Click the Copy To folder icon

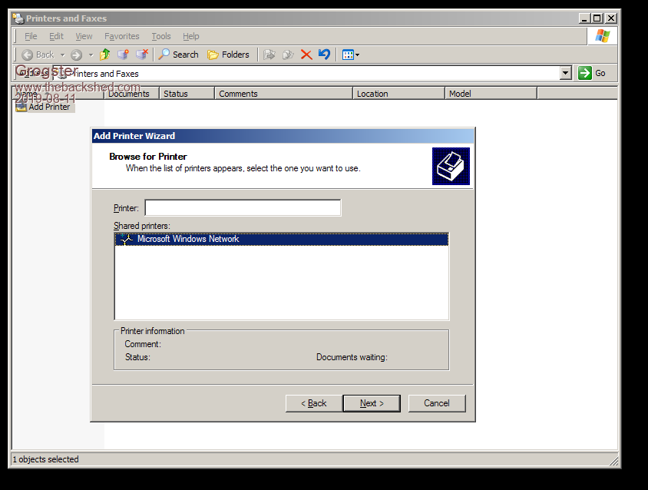288,55
